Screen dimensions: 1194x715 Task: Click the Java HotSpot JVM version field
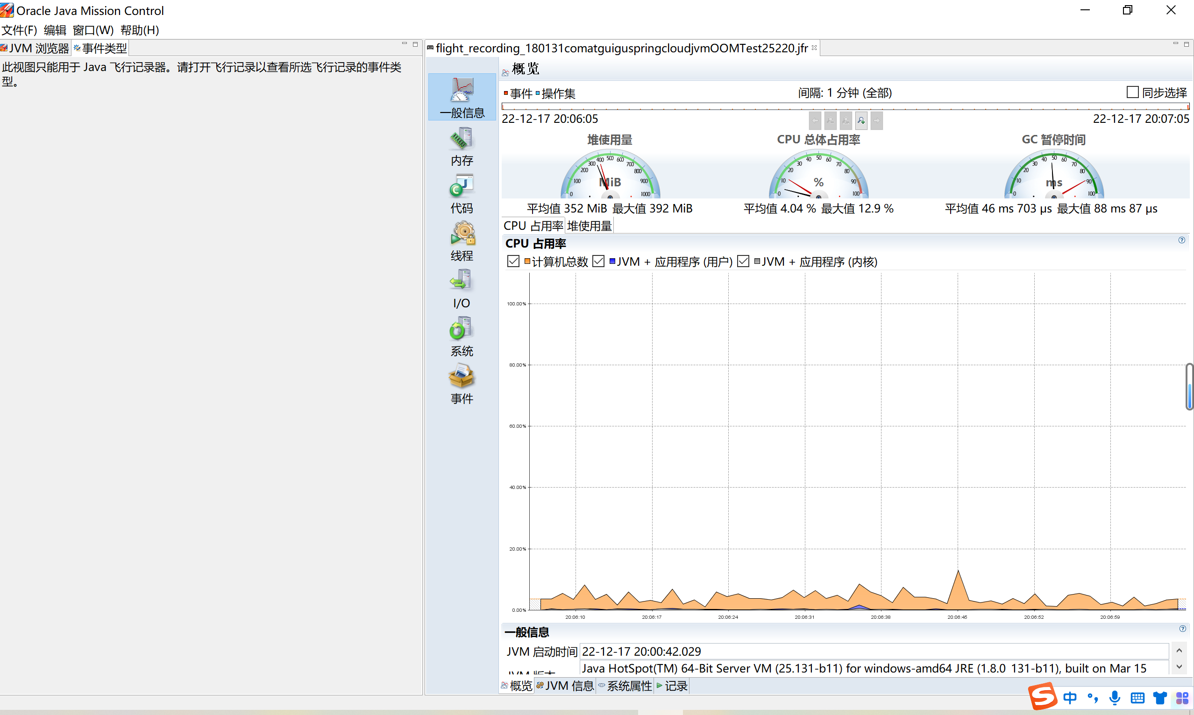[x=874, y=668]
